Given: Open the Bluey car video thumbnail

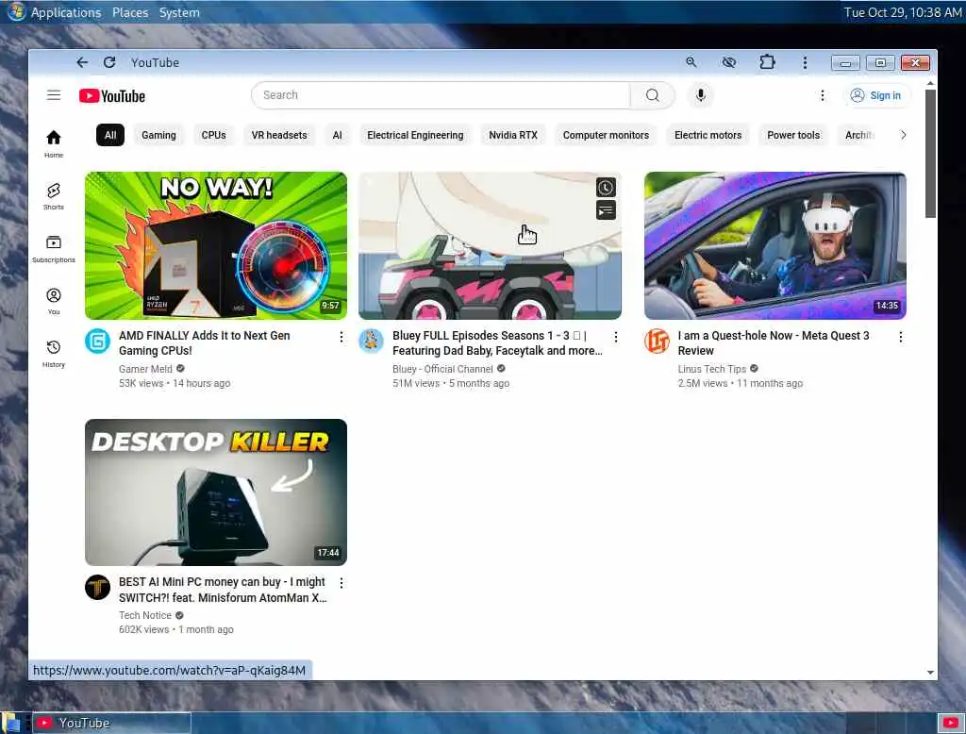Looking at the screenshot, I should (490, 245).
